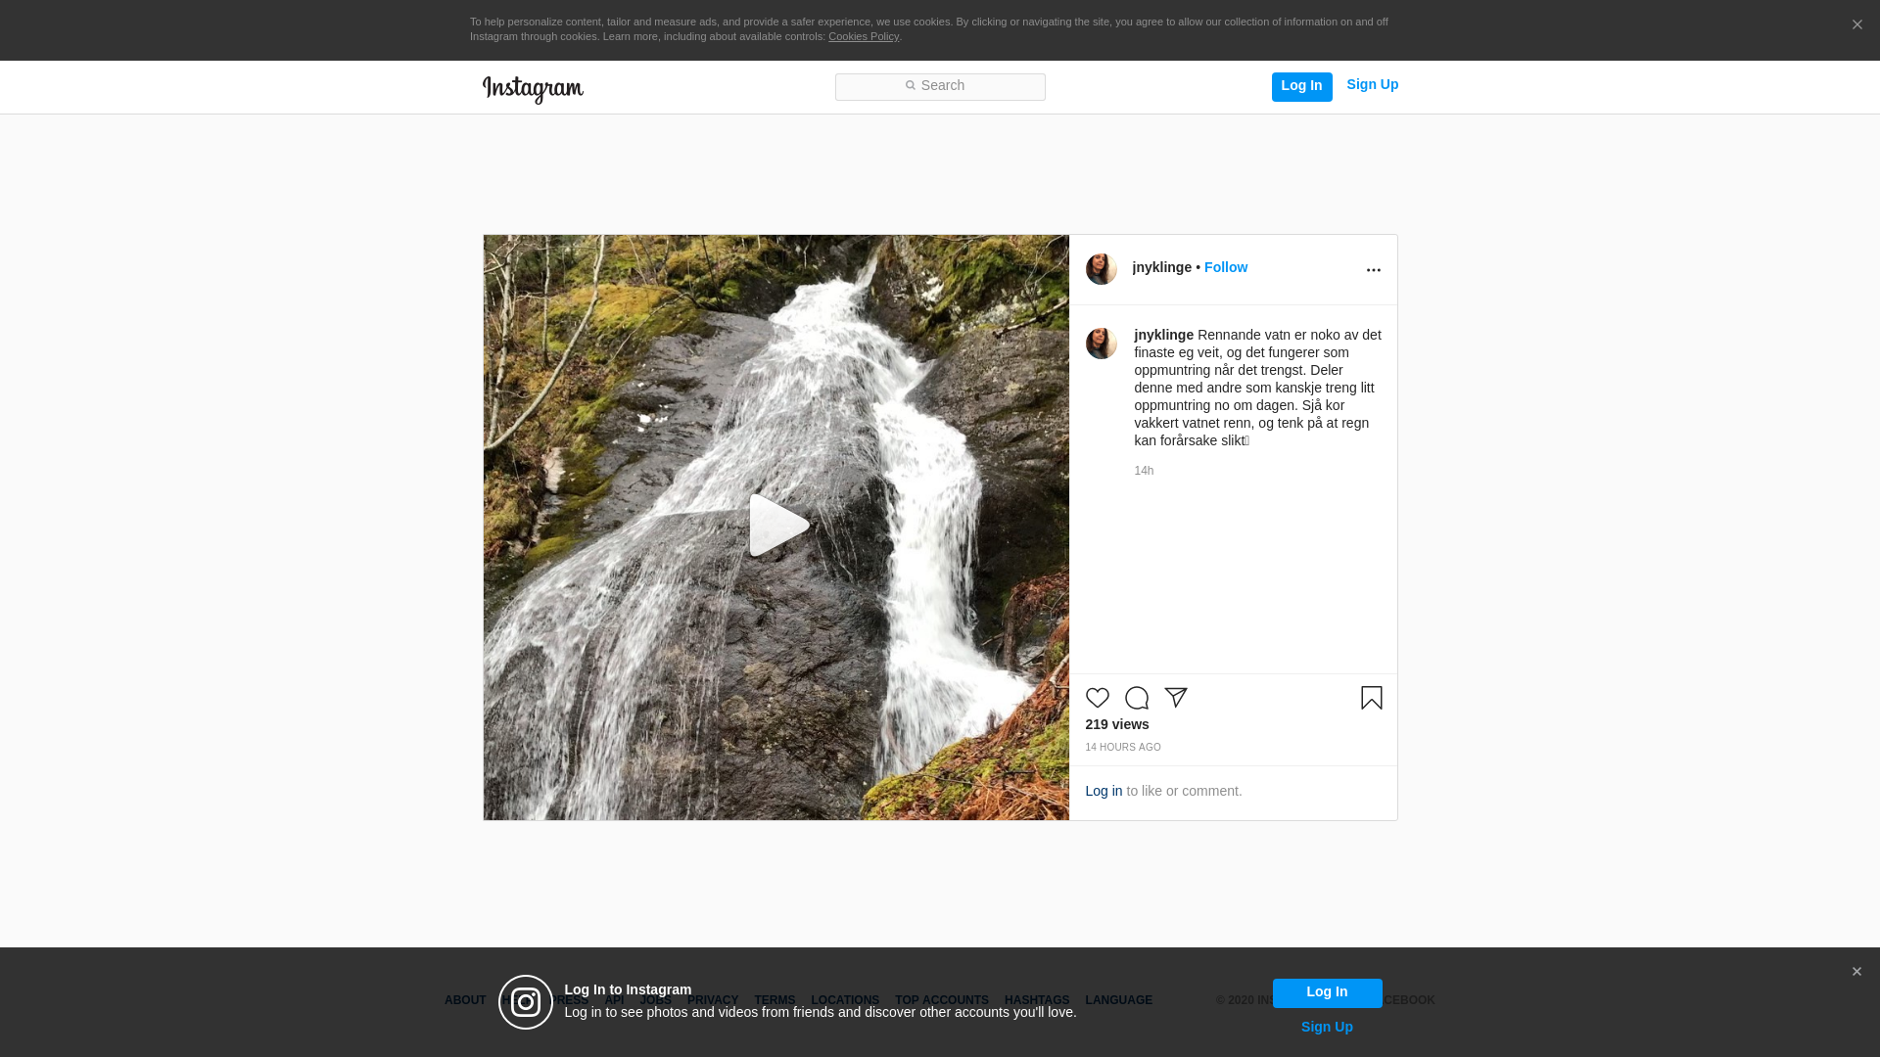This screenshot has height=1057, width=1880.
Task: Click Log In button in bottom banner
Action: (x=1327, y=993)
